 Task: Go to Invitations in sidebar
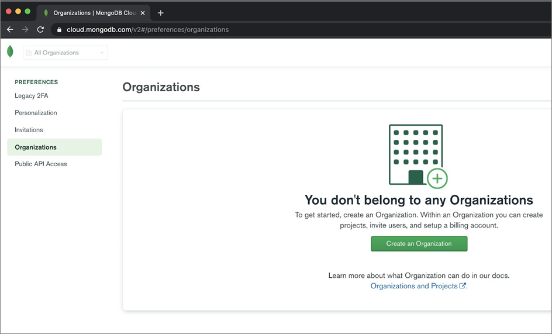pos(29,130)
